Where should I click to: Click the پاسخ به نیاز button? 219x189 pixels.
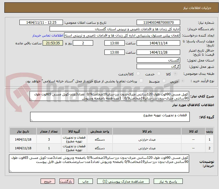tap(168, 181)
